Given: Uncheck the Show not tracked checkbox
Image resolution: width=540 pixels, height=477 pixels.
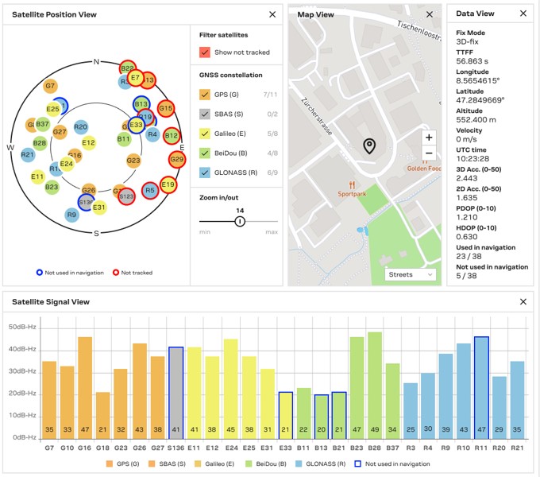Looking at the screenshot, I should [x=205, y=52].
